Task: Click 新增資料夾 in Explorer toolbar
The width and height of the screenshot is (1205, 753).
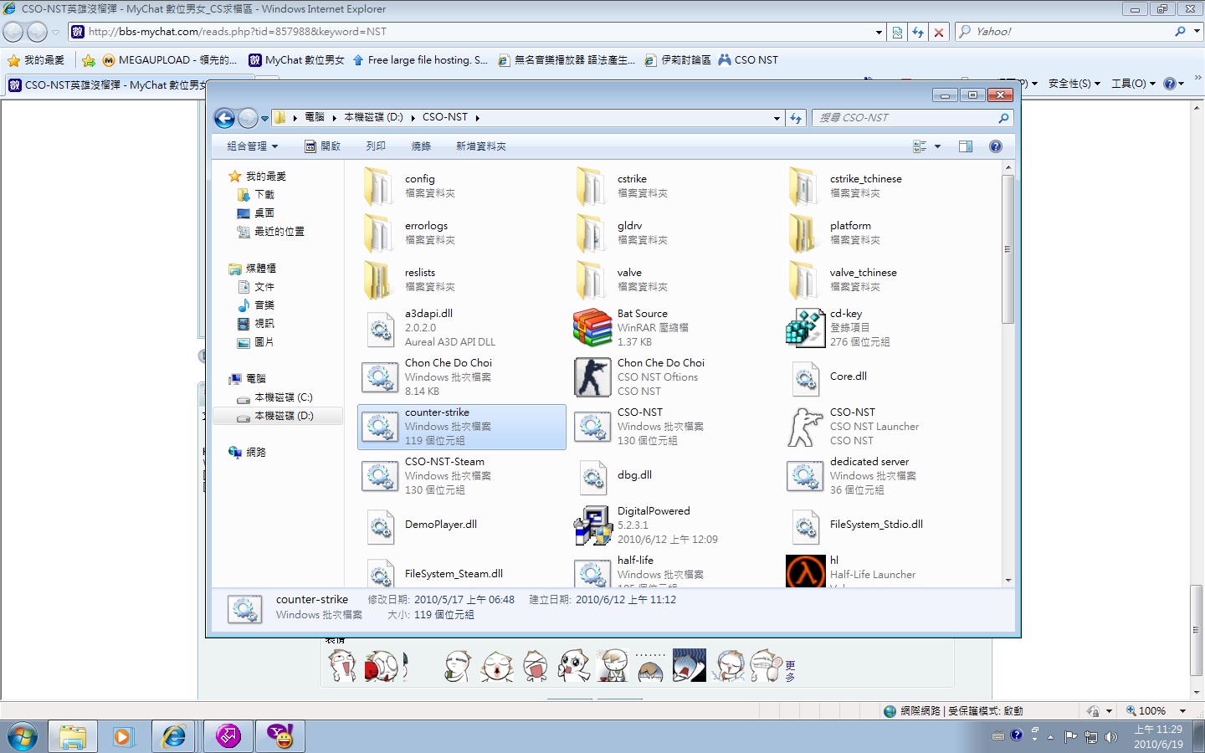Action: pos(480,146)
